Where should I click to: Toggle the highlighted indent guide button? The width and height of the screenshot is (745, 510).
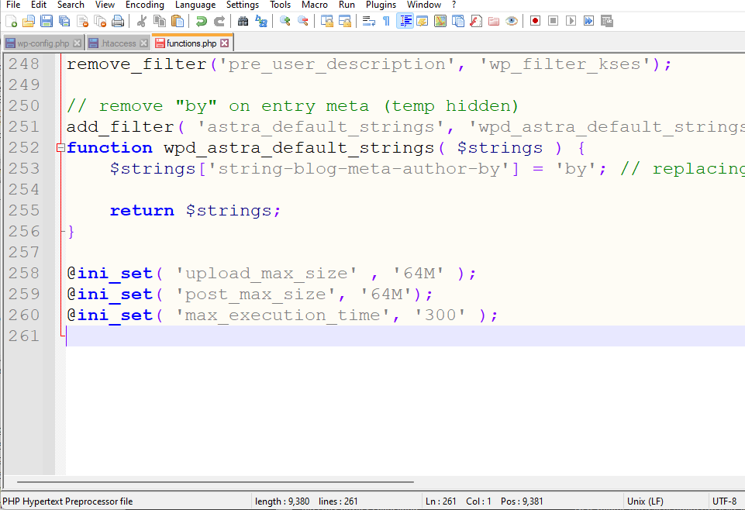click(x=405, y=21)
